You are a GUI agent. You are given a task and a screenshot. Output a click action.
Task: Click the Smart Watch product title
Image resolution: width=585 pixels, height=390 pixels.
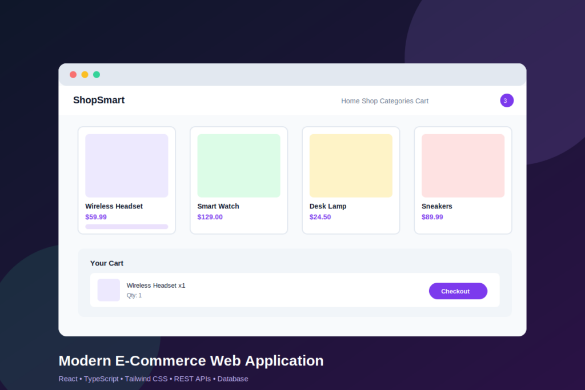[218, 206]
